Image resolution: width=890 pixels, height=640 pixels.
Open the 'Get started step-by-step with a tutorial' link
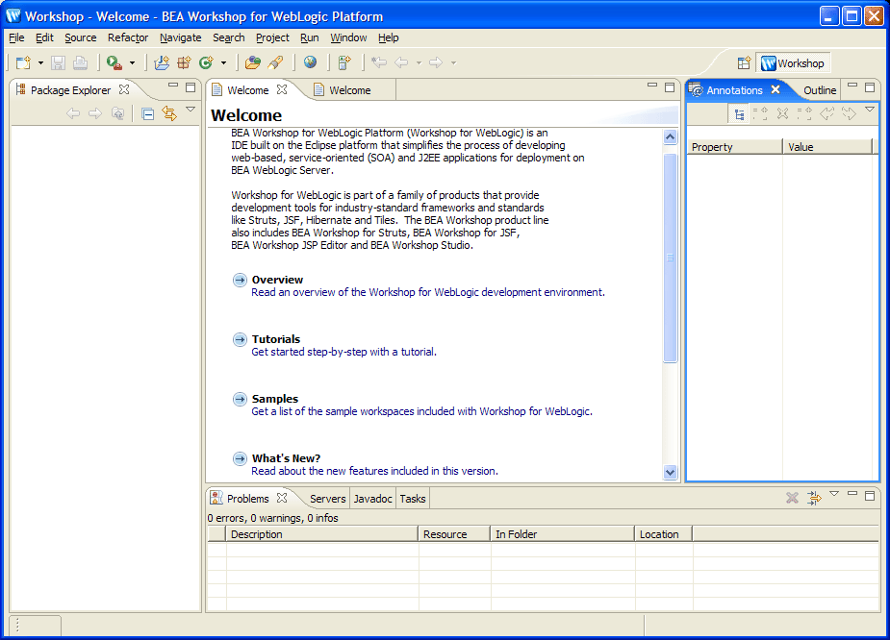click(343, 352)
